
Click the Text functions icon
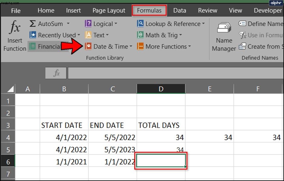tap(88, 35)
